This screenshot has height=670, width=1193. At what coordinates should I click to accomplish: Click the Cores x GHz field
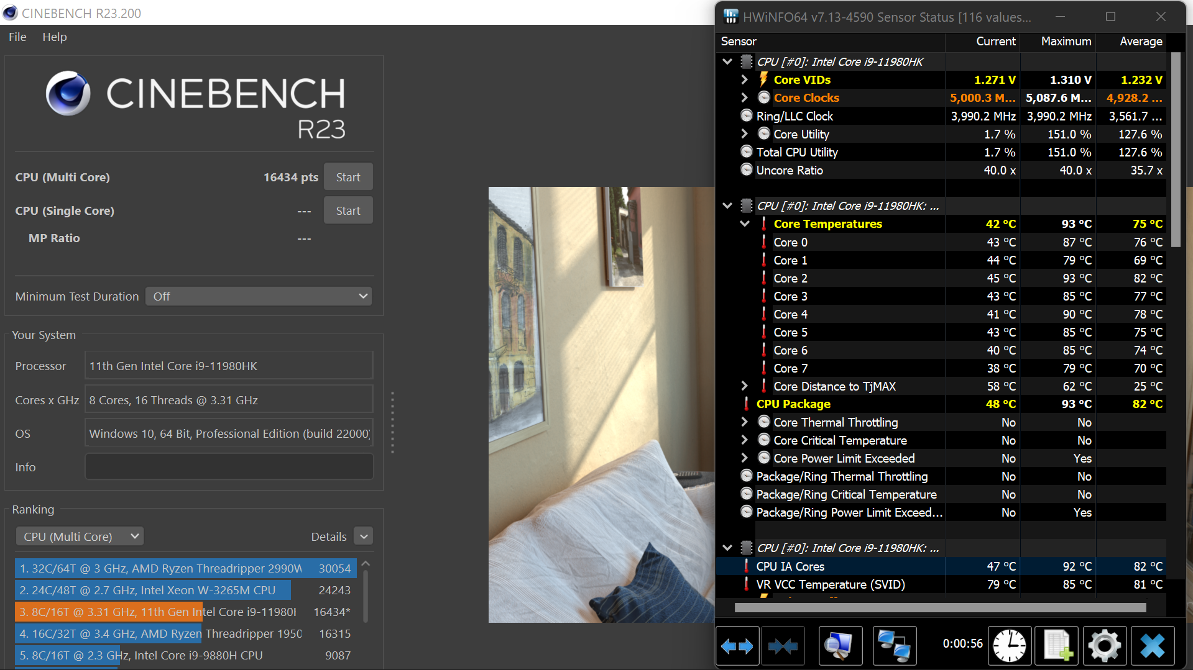click(x=229, y=400)
